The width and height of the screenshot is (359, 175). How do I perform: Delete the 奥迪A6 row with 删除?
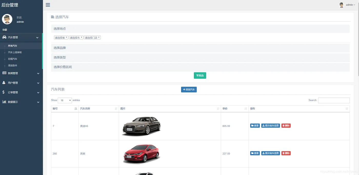point(286,126)
